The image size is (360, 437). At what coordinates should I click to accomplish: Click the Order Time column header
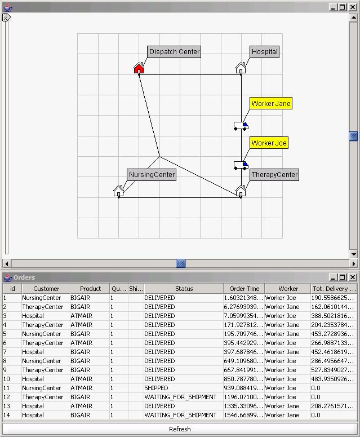[245, 289]
